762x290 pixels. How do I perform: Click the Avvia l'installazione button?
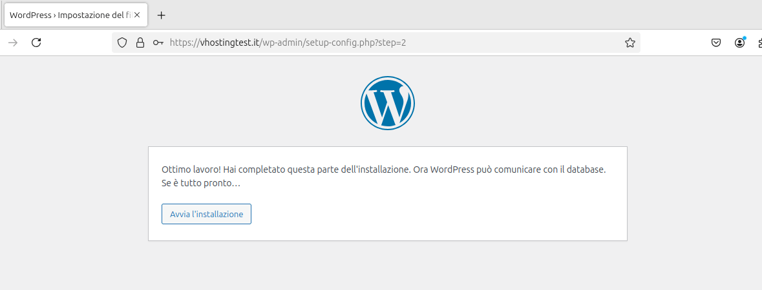(206, 214)
